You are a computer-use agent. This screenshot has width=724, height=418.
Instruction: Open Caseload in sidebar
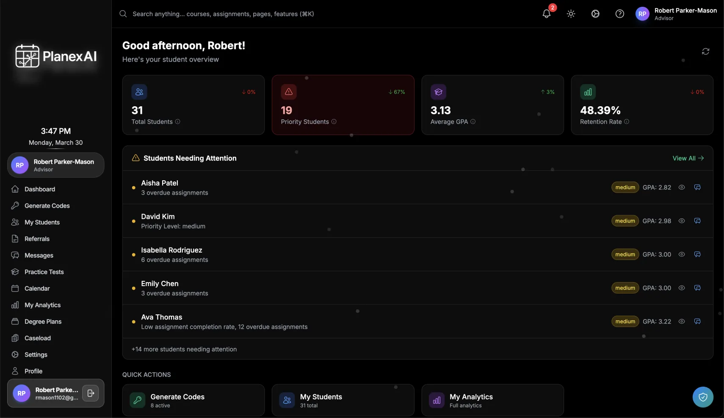[x=55, y=338]
